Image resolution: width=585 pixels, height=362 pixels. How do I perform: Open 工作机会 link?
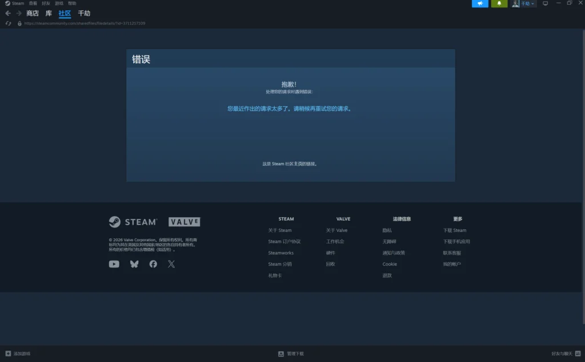point(335,242)
